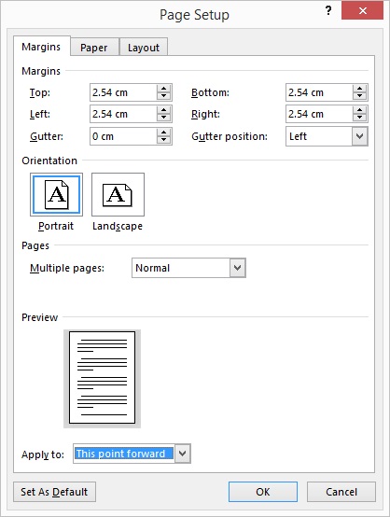This screenshot has height=517, width=390.
Task: Increase the Left margin spinner up
Action: [164, 110]
